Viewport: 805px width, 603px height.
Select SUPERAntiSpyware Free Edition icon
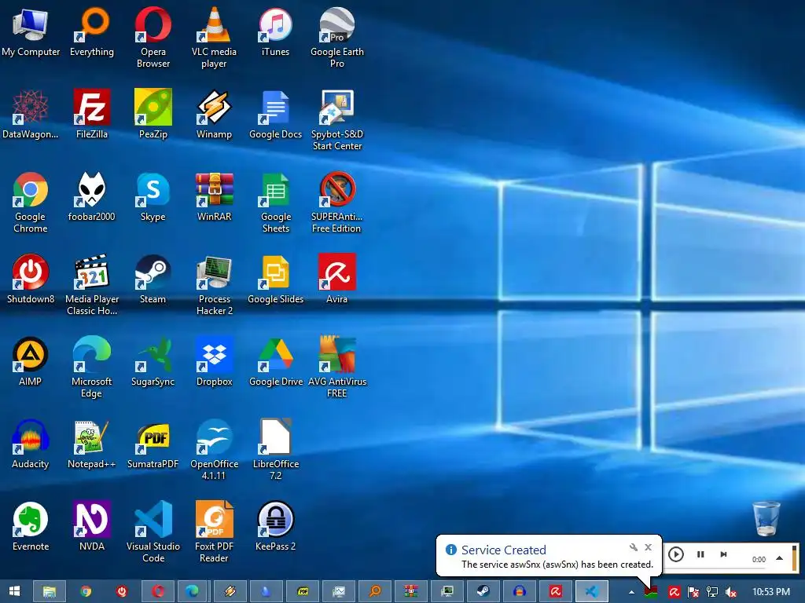(336, 203)
